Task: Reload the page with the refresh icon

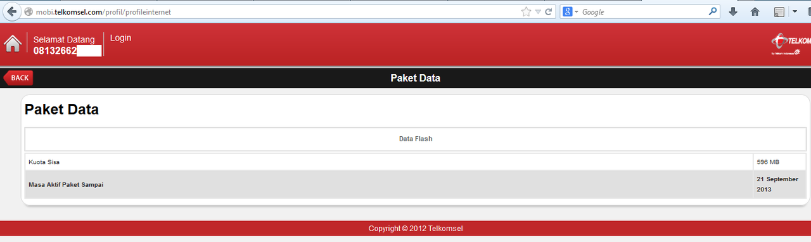Action: click(x=549, y=11)
